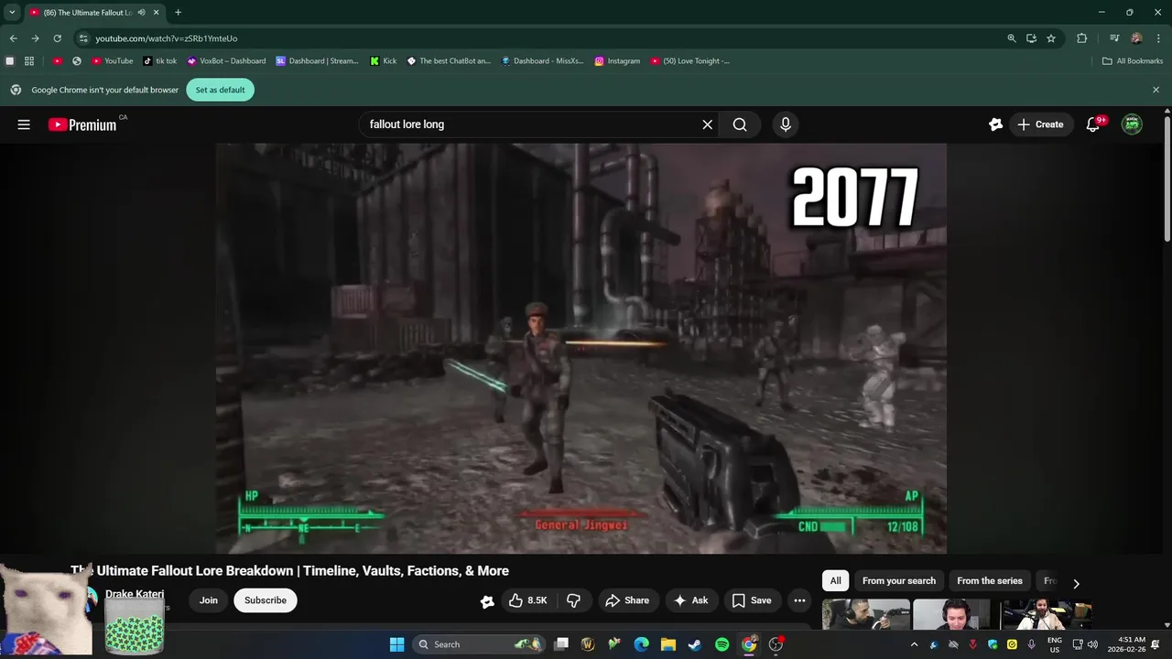Select the From your search chip
The height and width of the screenshot is (659, 1172).
click(899, 580)
